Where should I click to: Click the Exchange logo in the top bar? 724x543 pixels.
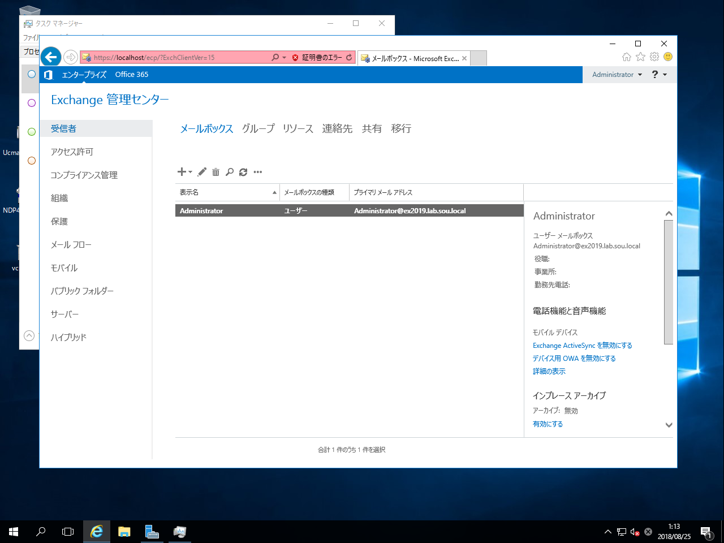(49, 74)
